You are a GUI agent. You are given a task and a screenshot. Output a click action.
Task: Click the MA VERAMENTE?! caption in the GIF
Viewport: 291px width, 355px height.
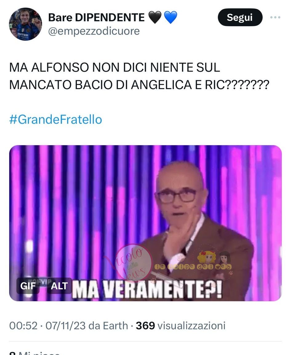(147, 290)
